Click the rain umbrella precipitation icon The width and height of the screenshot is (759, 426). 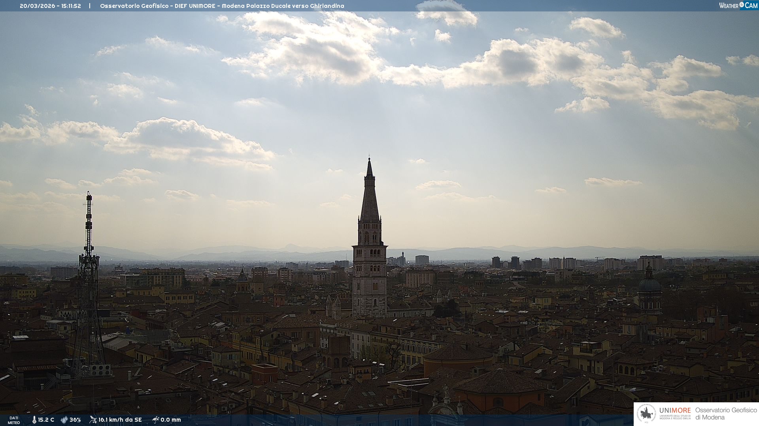(155, 420)
